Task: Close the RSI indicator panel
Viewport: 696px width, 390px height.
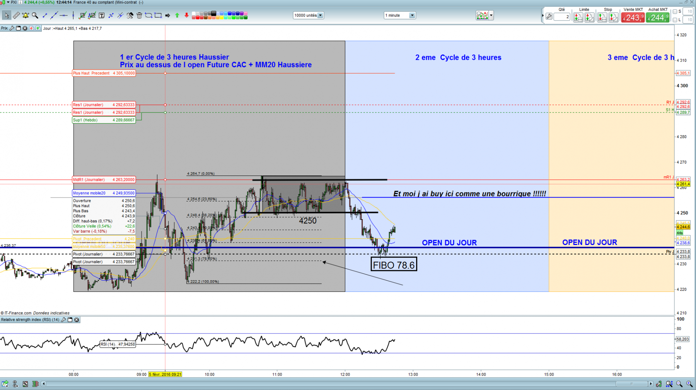Action: click(x=77, y=320)
